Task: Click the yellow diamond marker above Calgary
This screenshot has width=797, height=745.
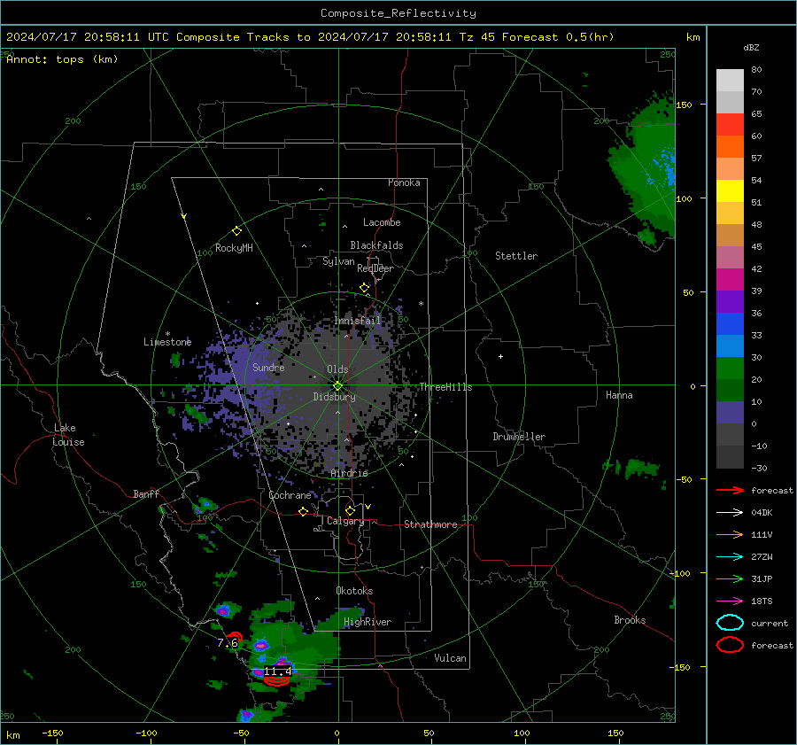Action: click(350, 510)
